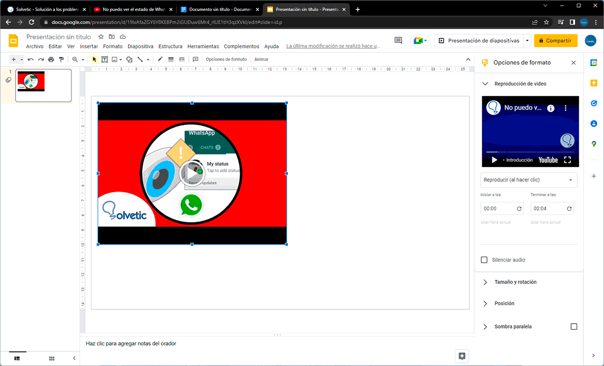Open slideshow options dropdown arrow
Viewport: 604px width, 366px height.
click(x=527, y=41)
